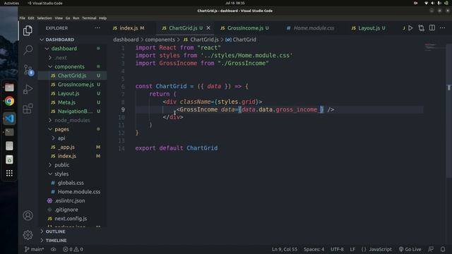The width and height of the screenshot is (452, 254).
Task: Click Ln 9, Col 55 cursor position
Action: pos(284,249)
